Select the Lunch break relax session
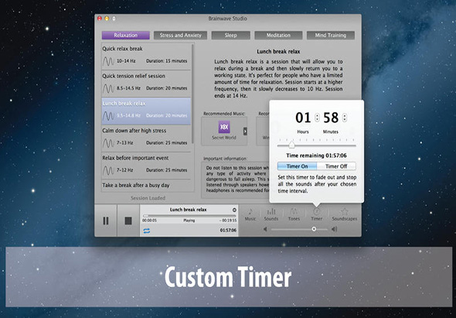 (x=146, y=111)
